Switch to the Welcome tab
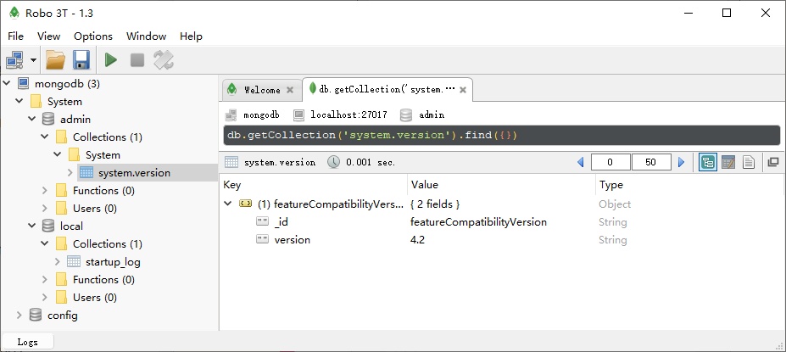Screen dimensions: 786x352 click(x=261, y=90)
